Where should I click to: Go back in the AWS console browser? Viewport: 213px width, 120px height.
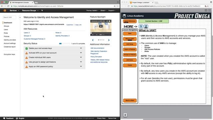click(x=2, y=6)
